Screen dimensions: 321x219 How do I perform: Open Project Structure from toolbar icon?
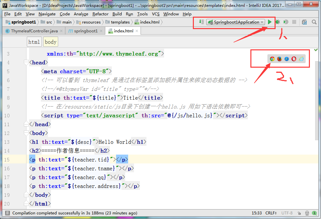tap(304, 22)
